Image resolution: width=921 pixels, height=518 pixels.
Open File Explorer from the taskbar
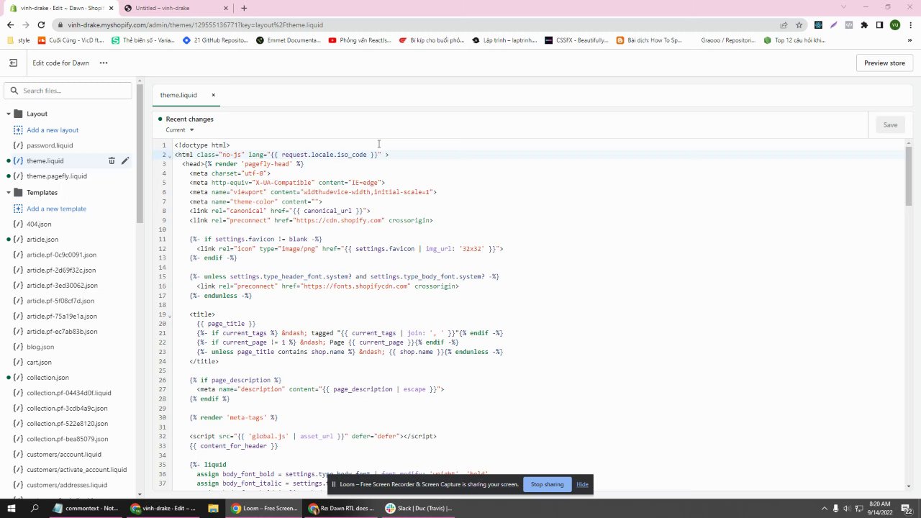coord(213,508)
